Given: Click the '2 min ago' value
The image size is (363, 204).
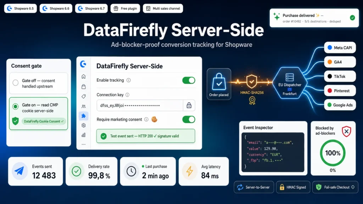Looking at the screenshot, I should coord(155,176).
